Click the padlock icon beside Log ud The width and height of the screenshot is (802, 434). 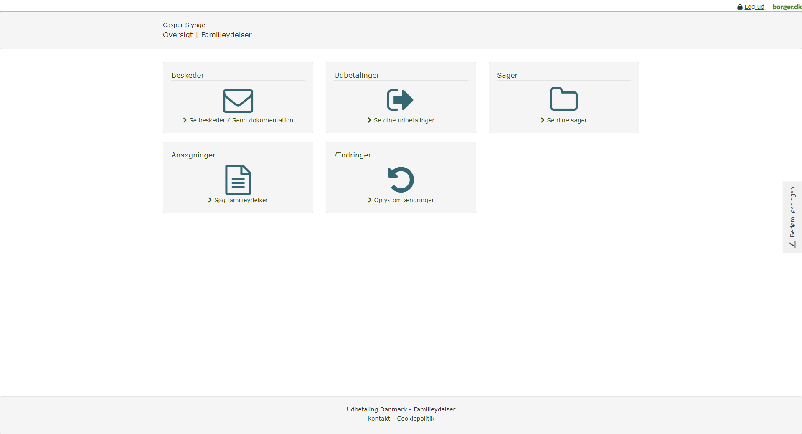point(740,7)
